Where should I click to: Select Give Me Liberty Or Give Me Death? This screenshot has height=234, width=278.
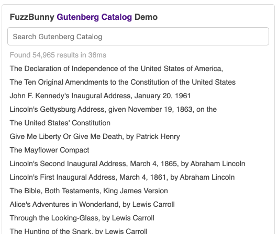coord(95,136)
